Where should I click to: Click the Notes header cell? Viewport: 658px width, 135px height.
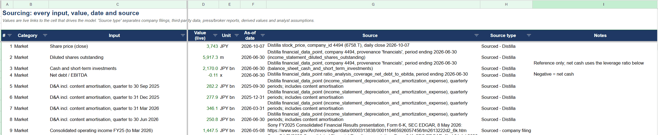click(595, 35)
